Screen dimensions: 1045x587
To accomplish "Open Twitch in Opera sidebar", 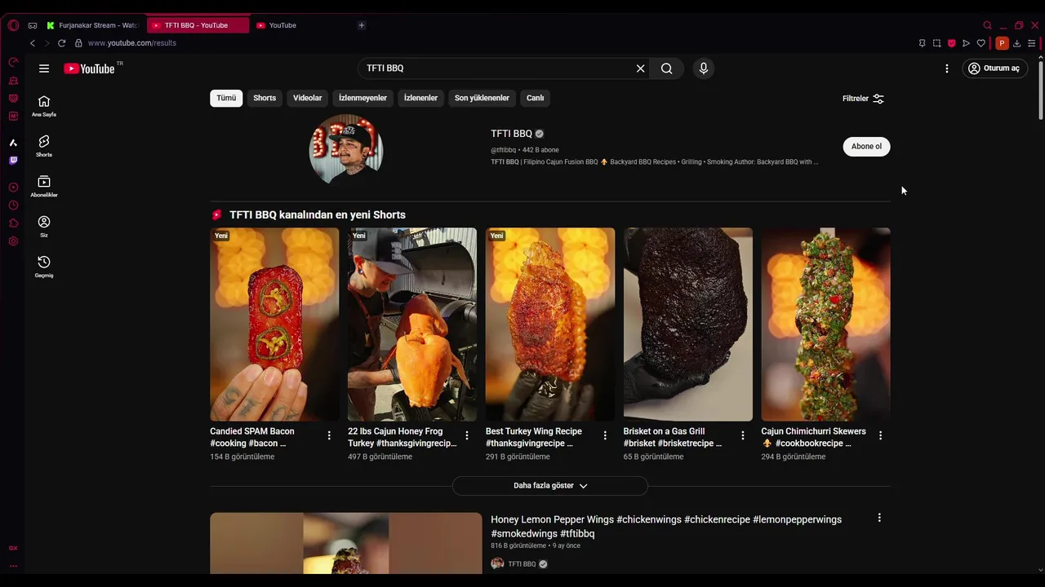I will point(13,161).
